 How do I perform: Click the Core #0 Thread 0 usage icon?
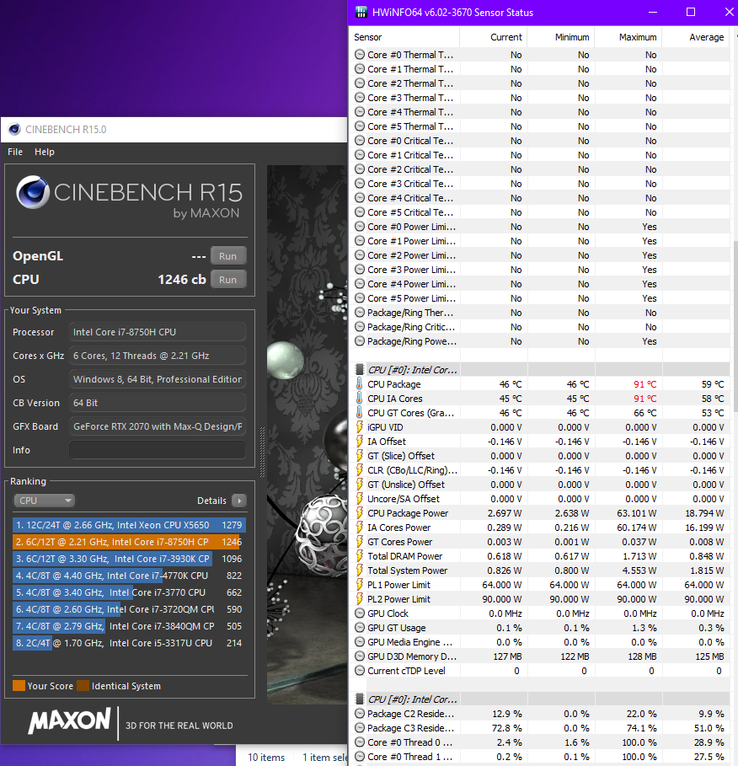coord(360,742)
